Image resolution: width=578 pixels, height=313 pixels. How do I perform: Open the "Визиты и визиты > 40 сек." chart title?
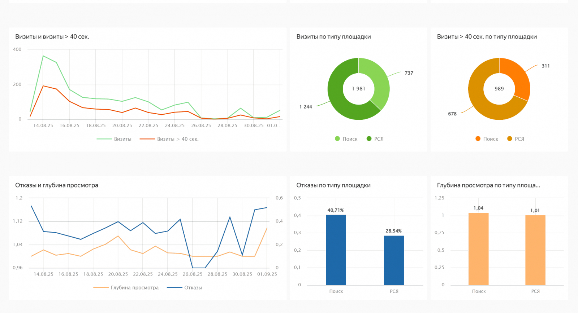click(x=52, y=37)
